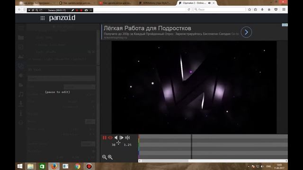Pause the screen recording
Screen dimensions: 303x170
click(x=77, y=10)
